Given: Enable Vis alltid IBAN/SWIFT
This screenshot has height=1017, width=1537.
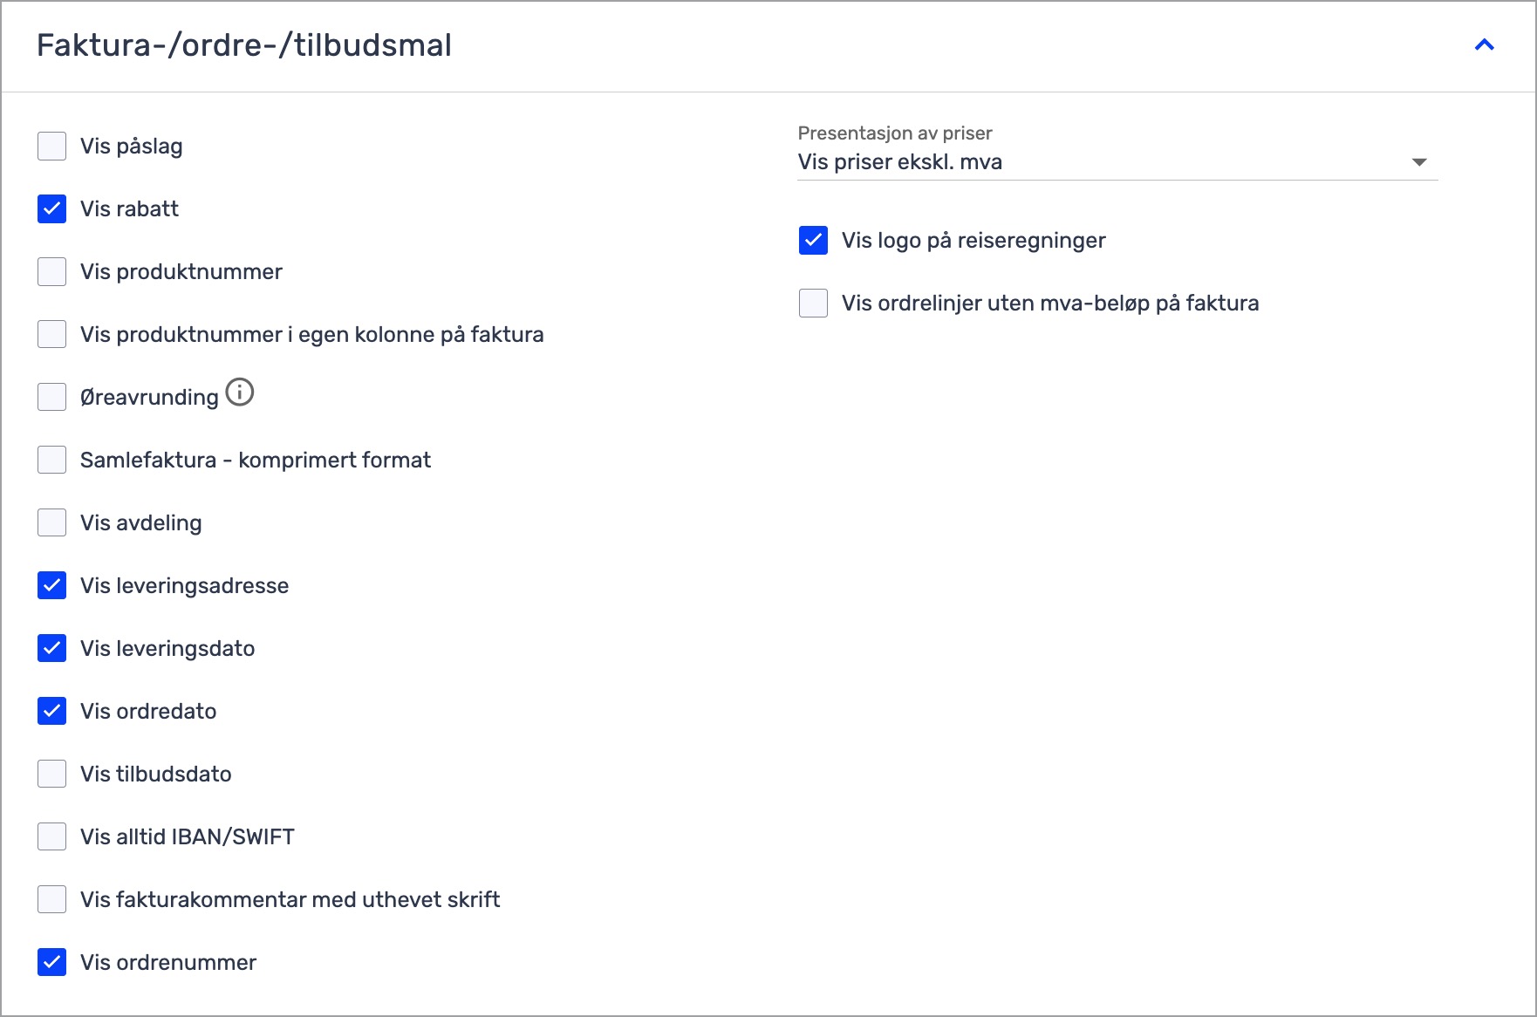Looking at the screenshot, I should pyautogui.click(x=52, y=837).
